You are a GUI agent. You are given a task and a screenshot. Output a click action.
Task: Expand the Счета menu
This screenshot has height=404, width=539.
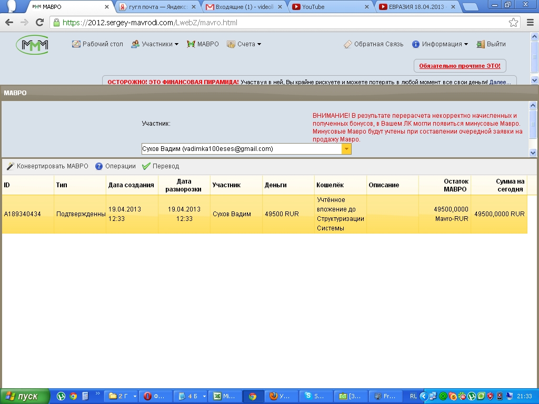click(244, 44)
